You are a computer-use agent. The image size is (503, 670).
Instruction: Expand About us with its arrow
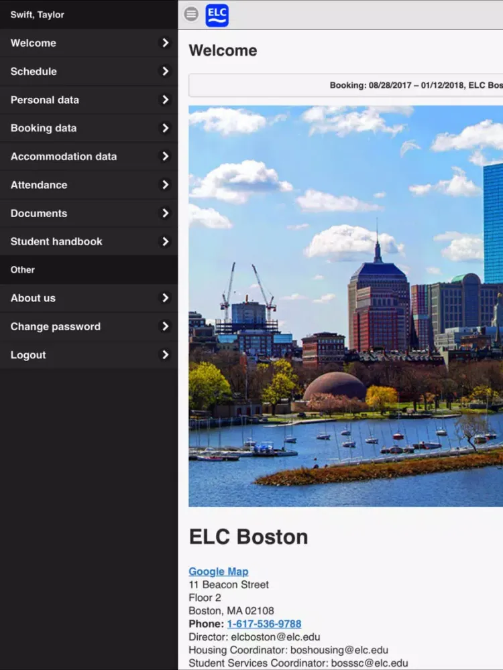tap(165, 298)
